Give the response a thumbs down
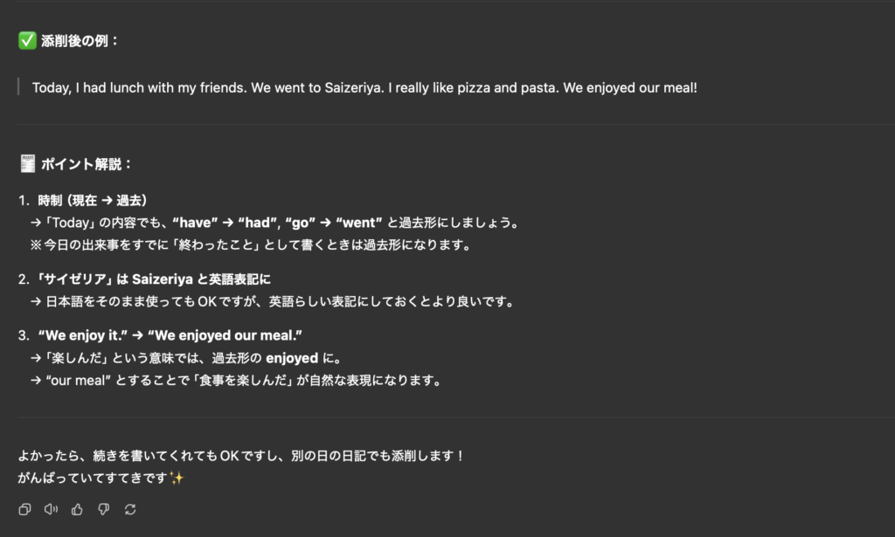 click(103, 509)
